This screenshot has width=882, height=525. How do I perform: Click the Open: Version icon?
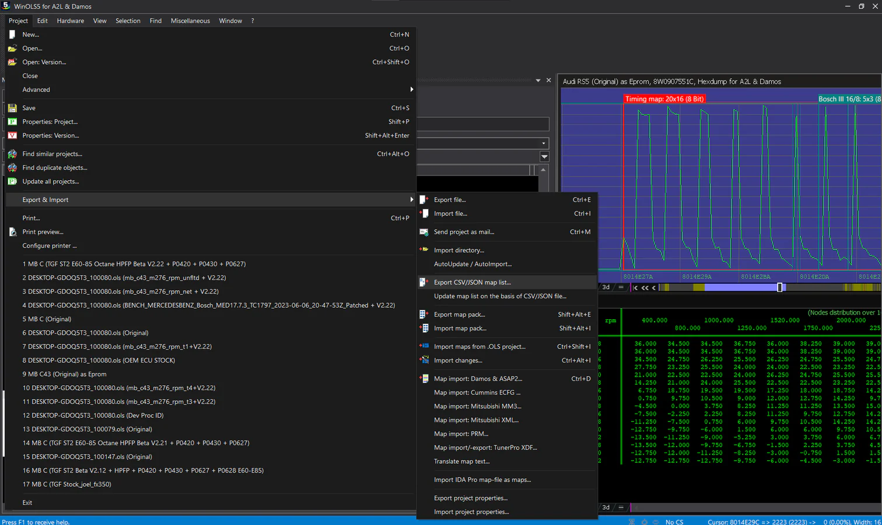[12, 62]
